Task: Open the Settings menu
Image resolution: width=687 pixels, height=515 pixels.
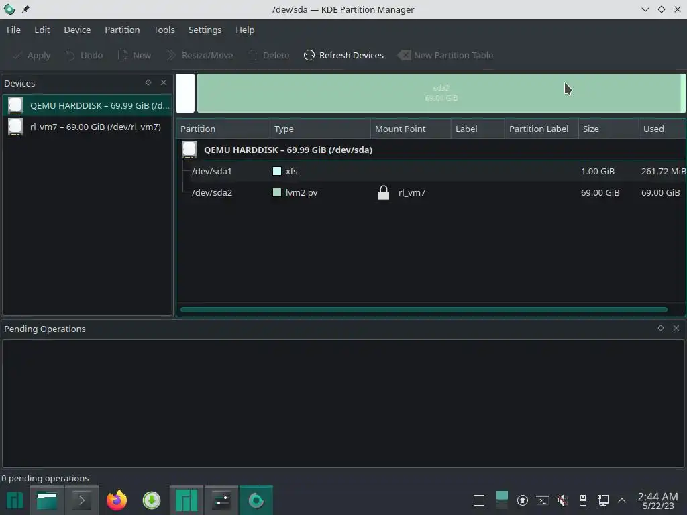Action: tap(205, 30)
